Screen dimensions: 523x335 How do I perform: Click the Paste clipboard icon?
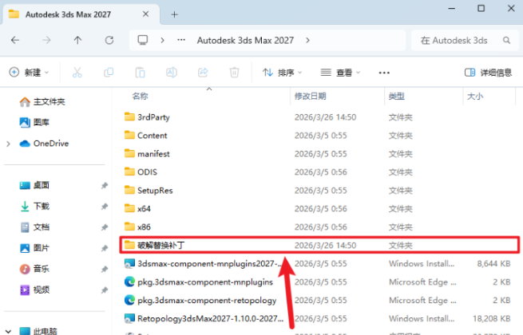tap(140, 73)
